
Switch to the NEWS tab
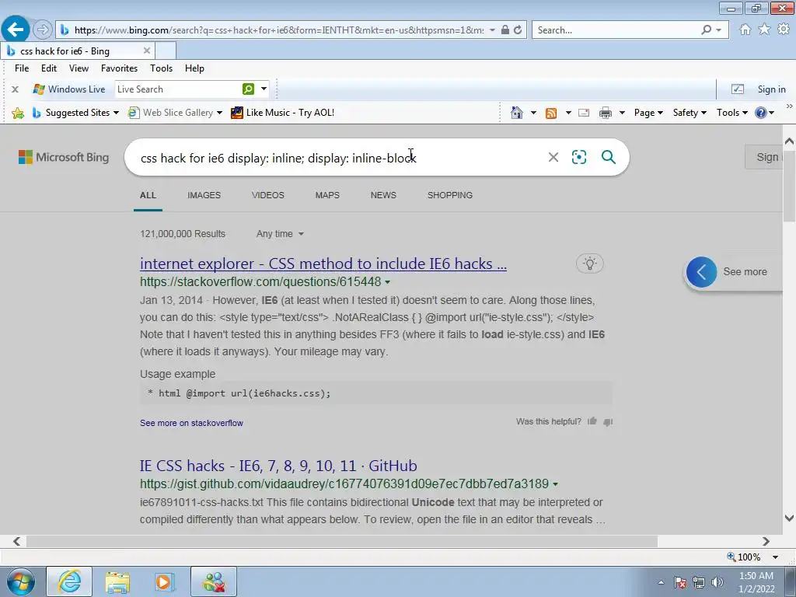(x=383, y=195)
